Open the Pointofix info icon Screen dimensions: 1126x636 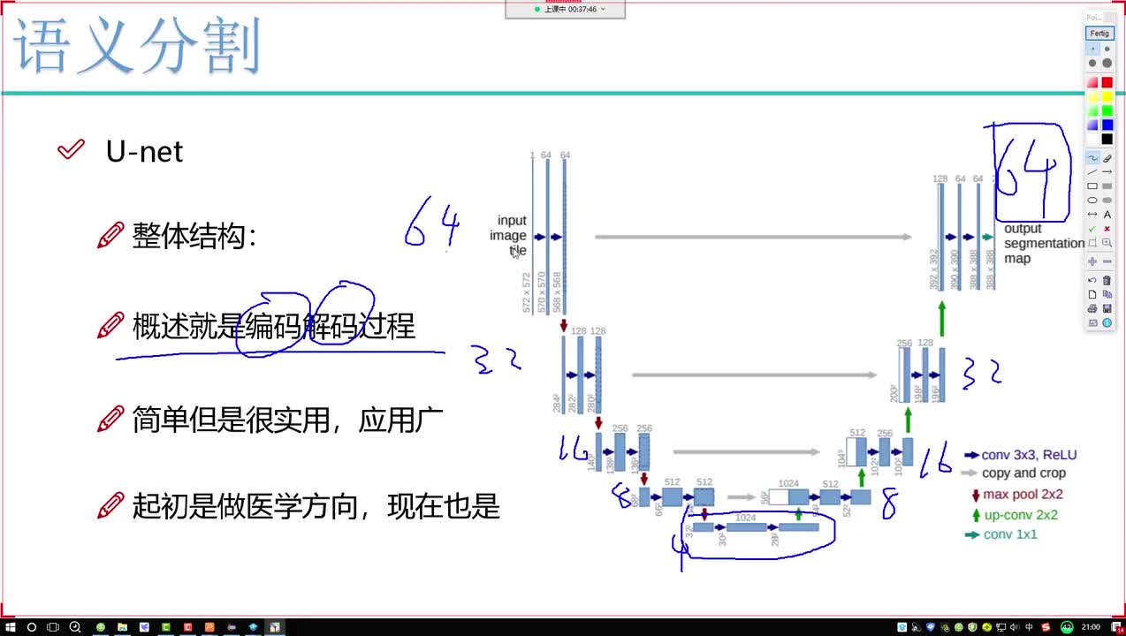1107,322
